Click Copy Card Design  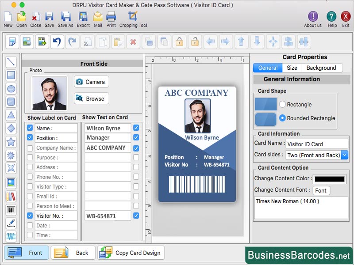[131, 253]
